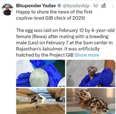Viewport: 116px width, 114px height.
Task: Open the egg in gloved hands photo
Action: point(41,73)
